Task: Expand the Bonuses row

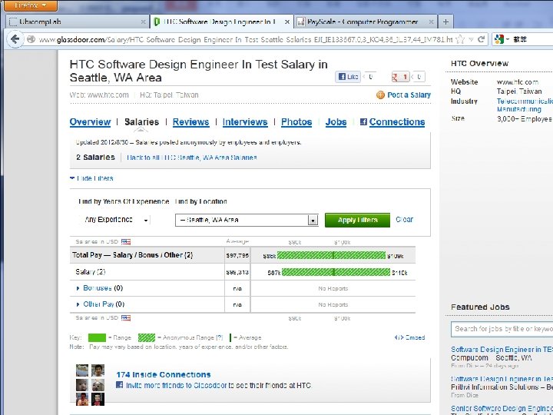Action: (98, 288)
